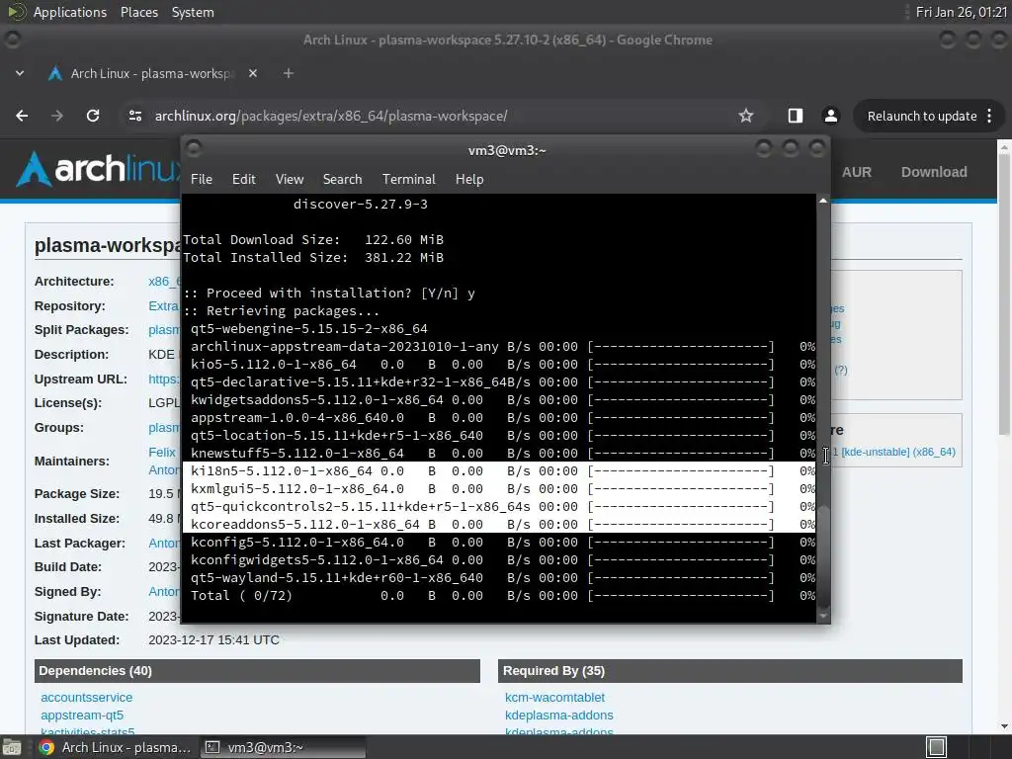Click the kcoreaddons5 progress line

click(499, 524)
